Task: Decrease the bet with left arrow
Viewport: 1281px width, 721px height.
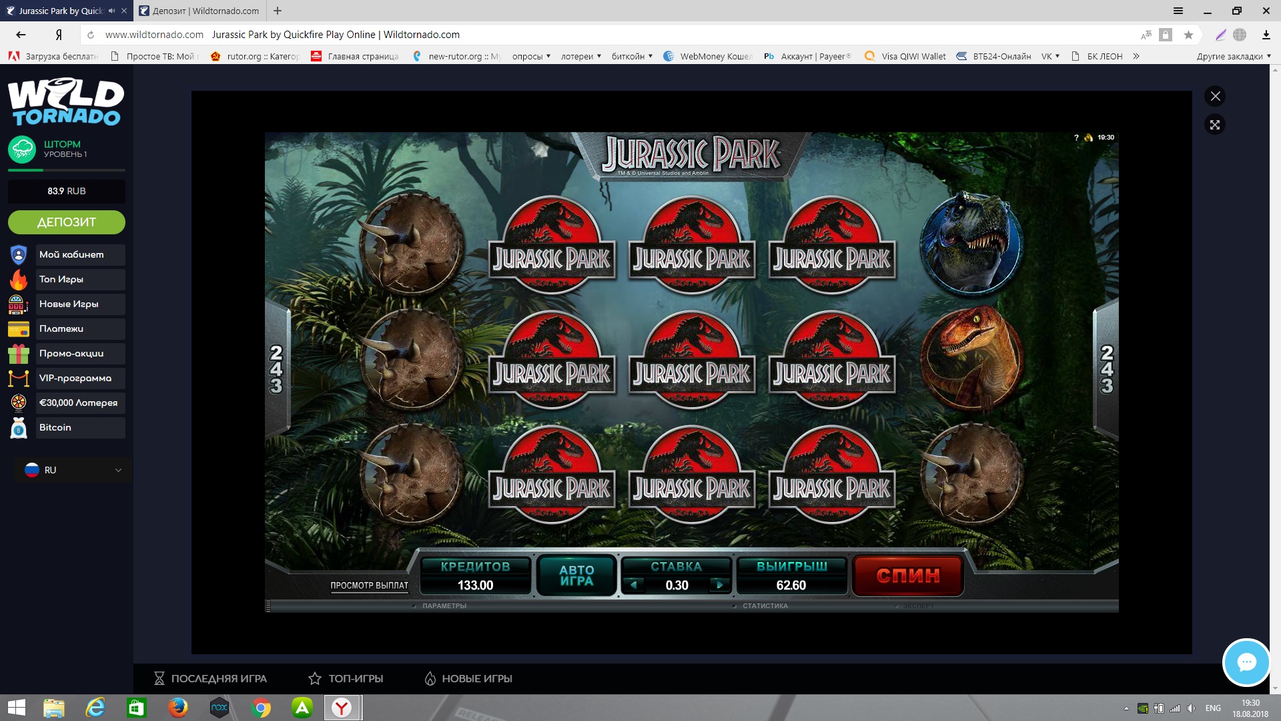Action: [x=634, y=585]
